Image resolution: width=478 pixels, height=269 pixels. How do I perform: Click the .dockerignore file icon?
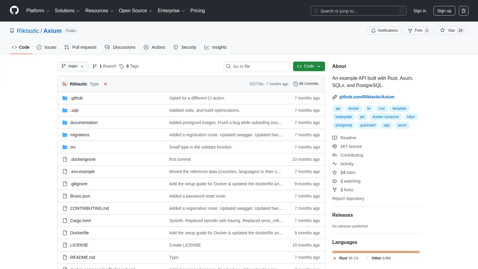(x=65, y=159)
